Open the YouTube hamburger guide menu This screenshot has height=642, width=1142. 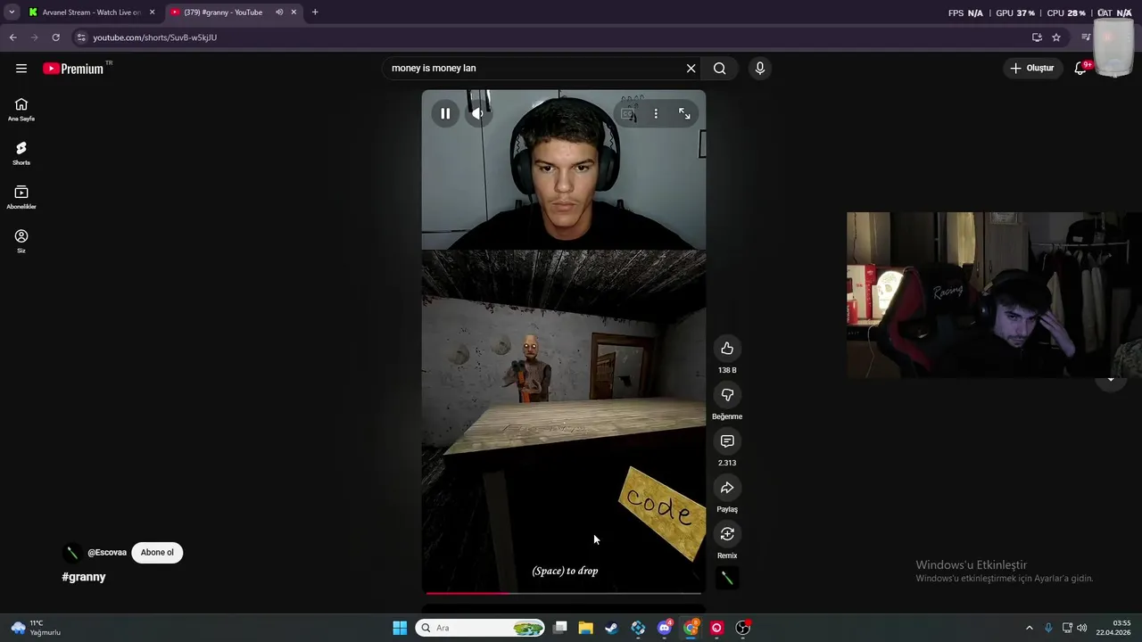[21, 69]
